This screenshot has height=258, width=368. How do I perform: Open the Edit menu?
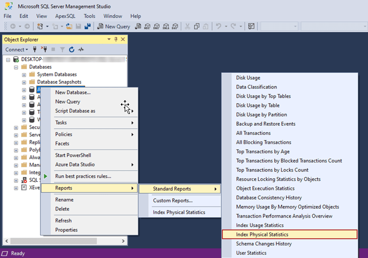pyautogui.click(x=24, y=16)
